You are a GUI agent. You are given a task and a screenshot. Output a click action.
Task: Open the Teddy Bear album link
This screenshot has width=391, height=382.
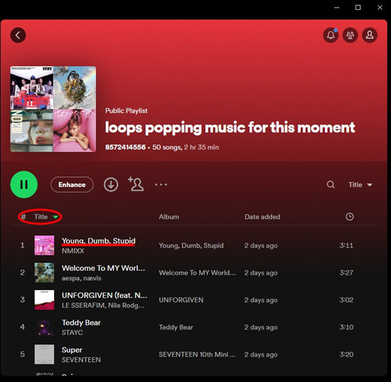point(176,327)
